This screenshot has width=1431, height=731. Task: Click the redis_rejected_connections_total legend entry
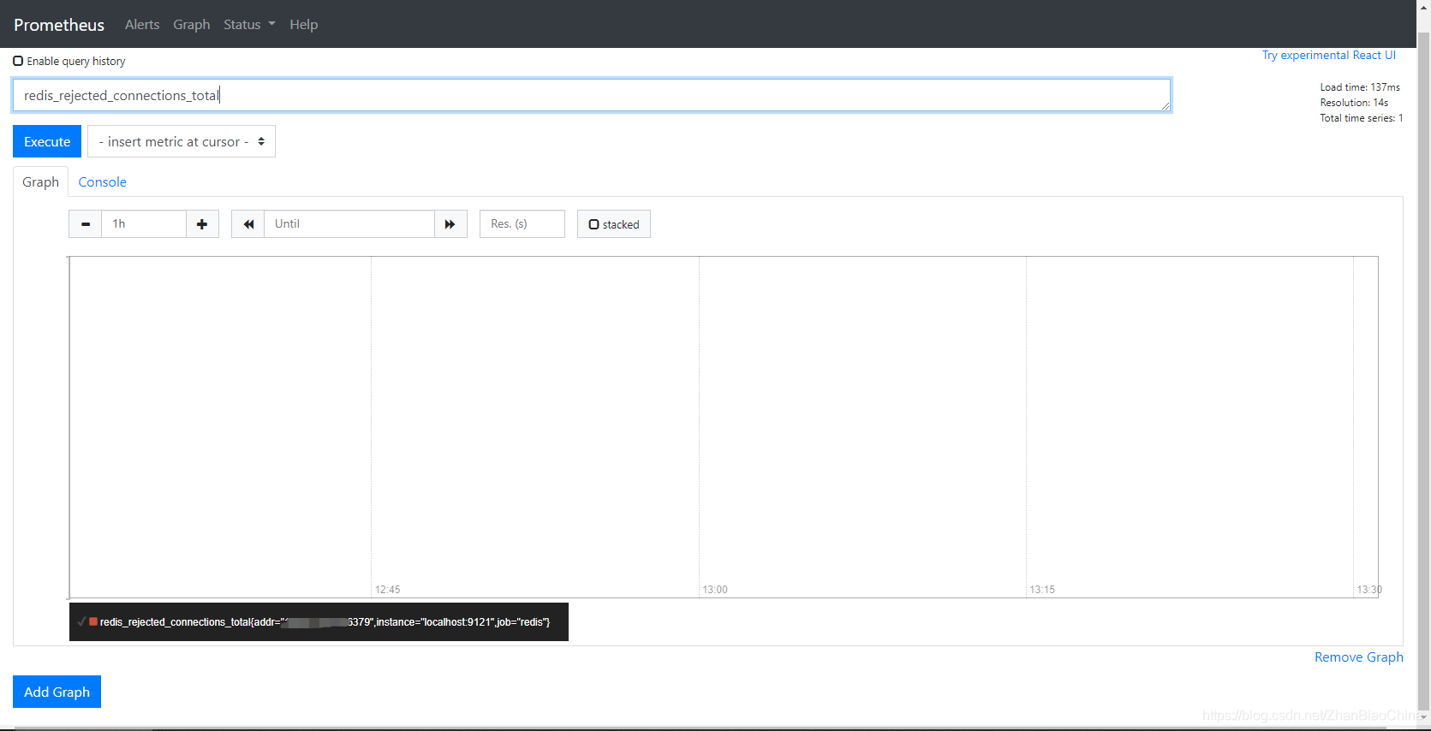click(x=325, y=622)
